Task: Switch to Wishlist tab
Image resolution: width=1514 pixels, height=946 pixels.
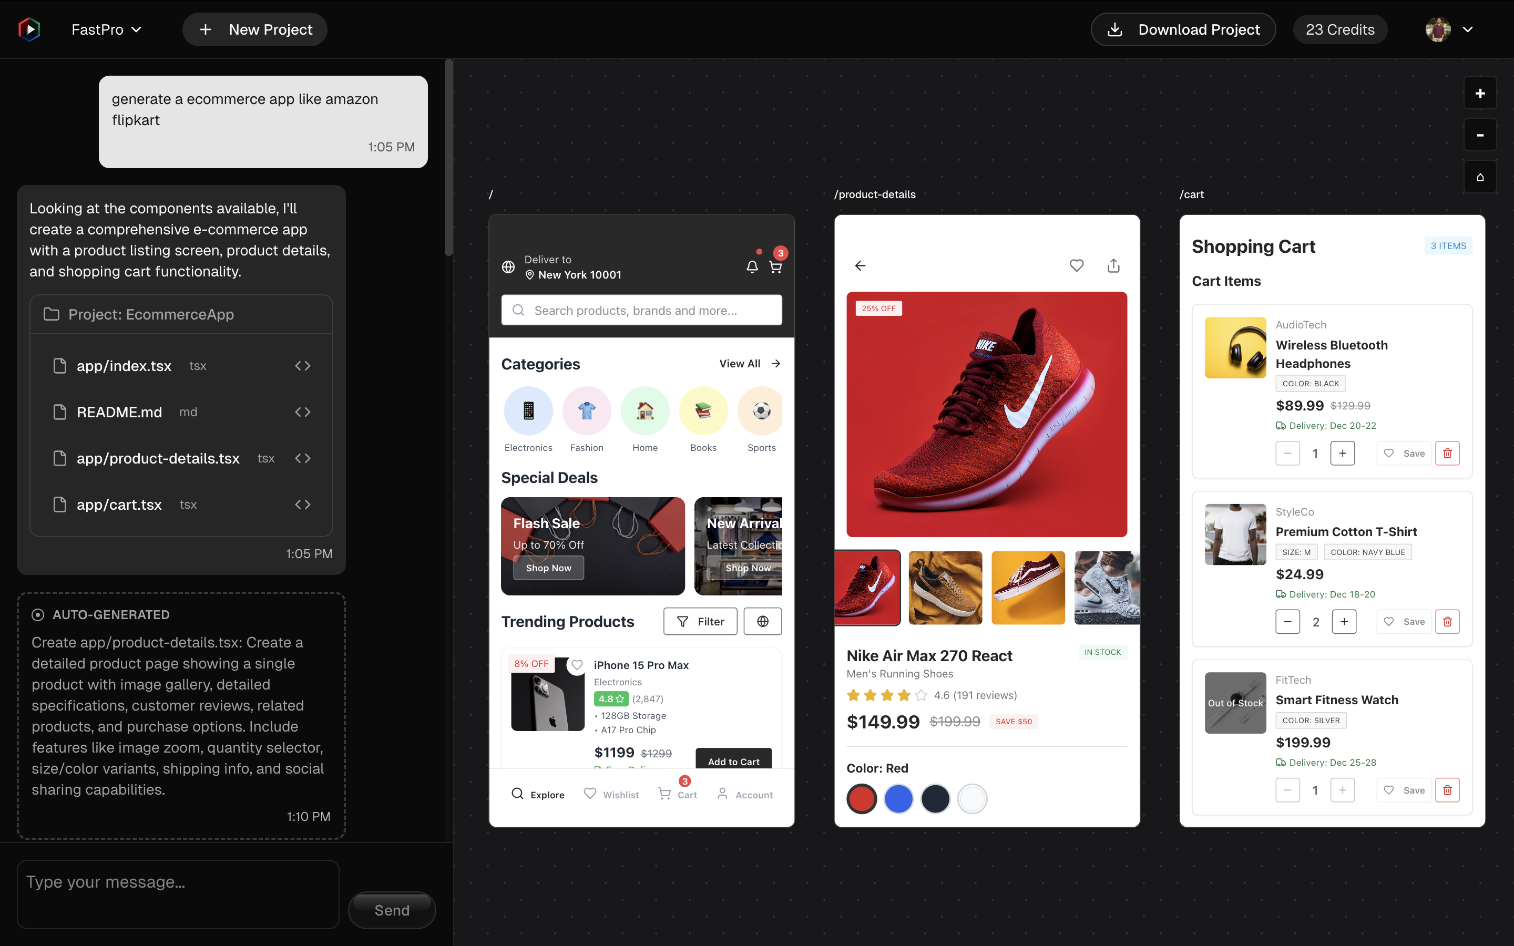Action: 611,795
